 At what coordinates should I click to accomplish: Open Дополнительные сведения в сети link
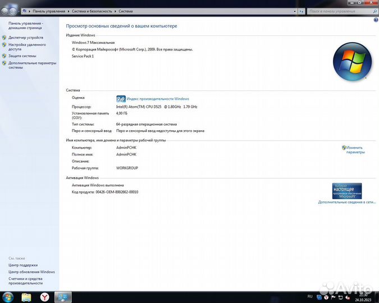[x=347, y=202]
